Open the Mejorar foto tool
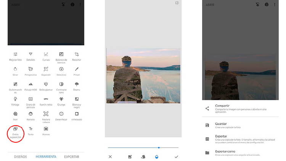 [15, 56]
